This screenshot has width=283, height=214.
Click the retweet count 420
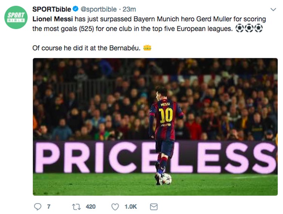(91, 206)
